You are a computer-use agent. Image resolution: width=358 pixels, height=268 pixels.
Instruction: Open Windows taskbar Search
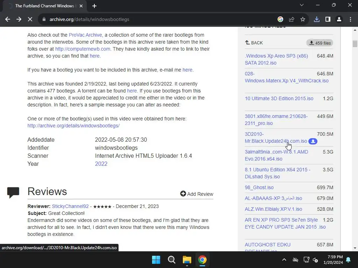[171, 260]
